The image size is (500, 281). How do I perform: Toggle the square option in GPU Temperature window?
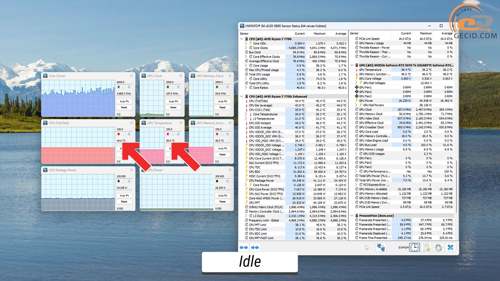click(178, 134)
